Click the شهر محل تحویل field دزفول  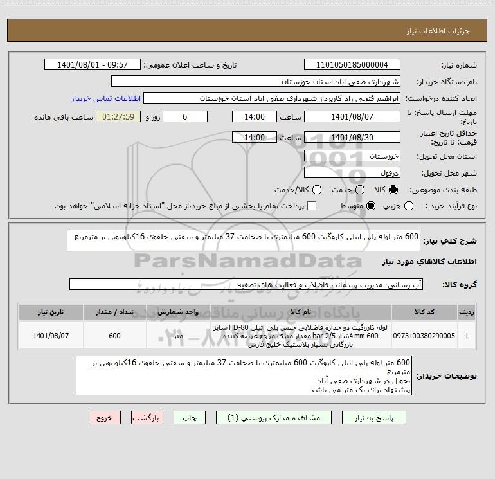pyautogui.click(x=352, y=173)
